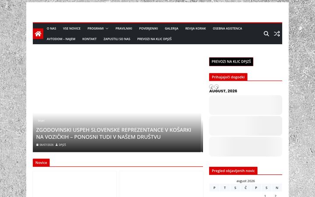Open the O NAS menu item

point(52,28)
